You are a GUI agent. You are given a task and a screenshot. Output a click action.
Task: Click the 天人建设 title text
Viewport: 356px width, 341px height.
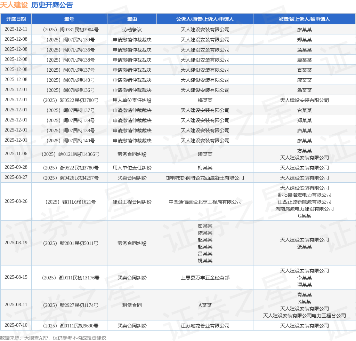pos(14,5)
